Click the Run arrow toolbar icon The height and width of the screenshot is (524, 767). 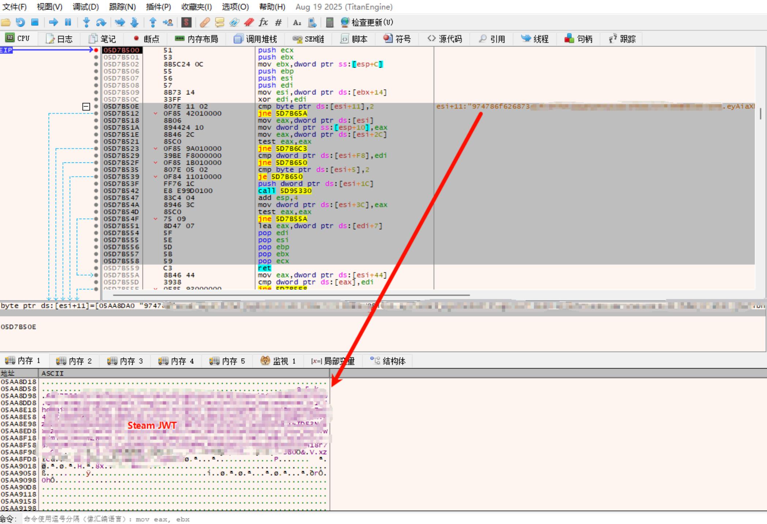tap(53, 22)
